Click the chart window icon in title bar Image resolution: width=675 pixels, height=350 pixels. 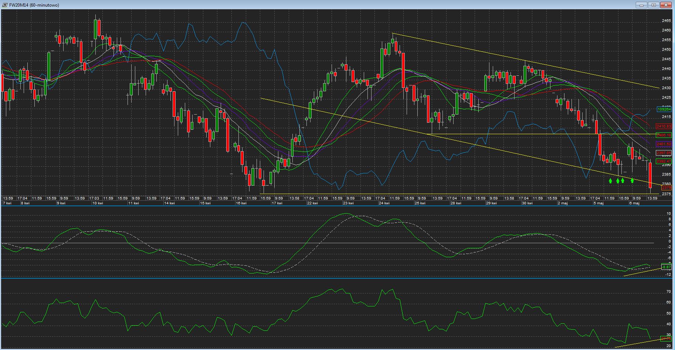coord(5,5)
